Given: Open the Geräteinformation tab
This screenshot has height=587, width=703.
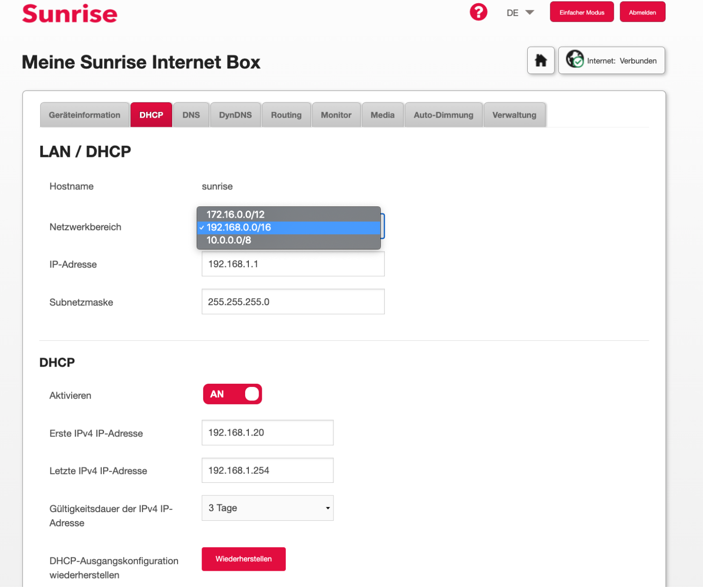Looking at the screenshot, I should [85, 115].
